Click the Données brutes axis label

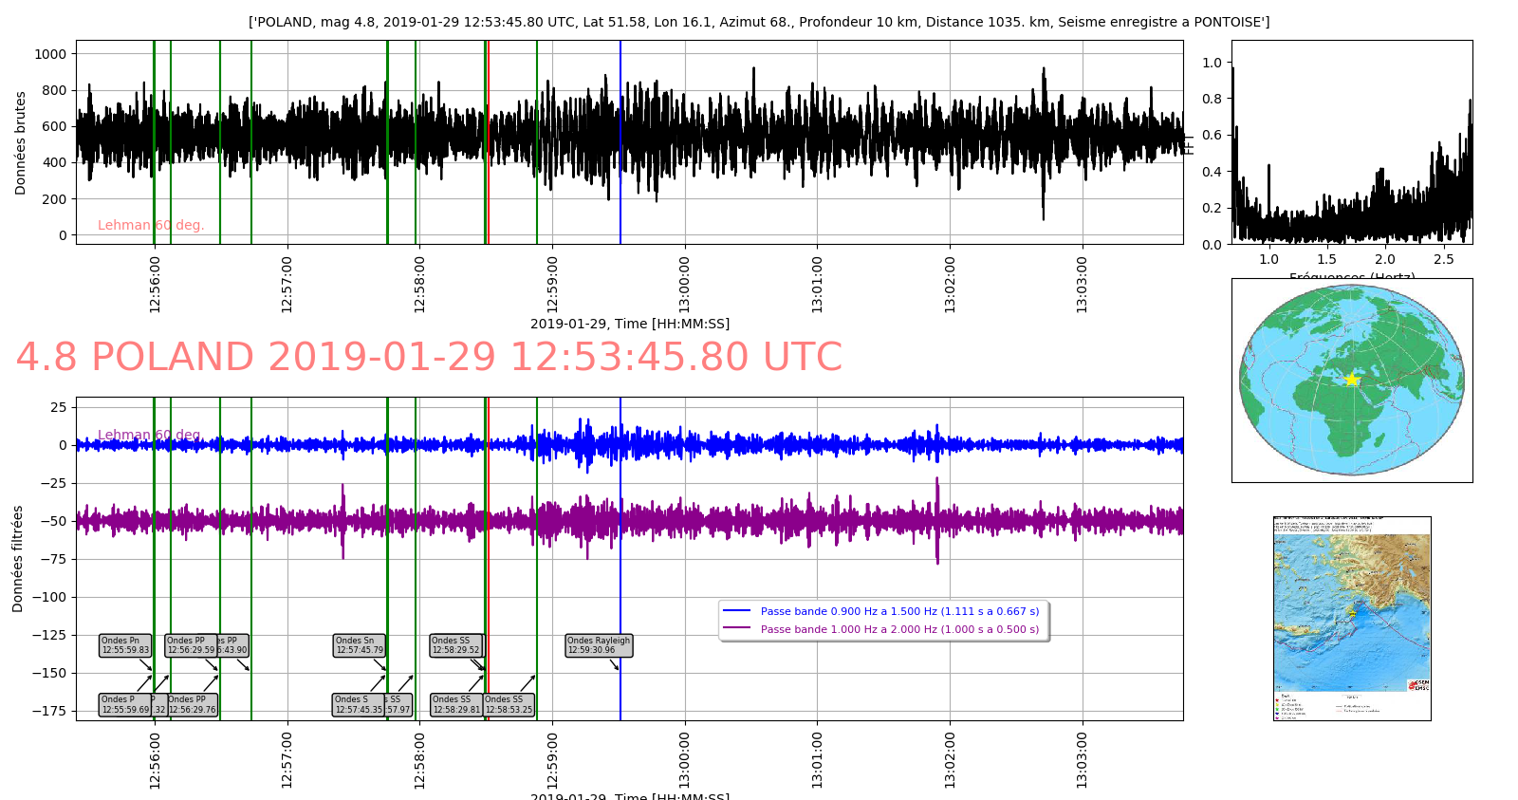point(21,143)
